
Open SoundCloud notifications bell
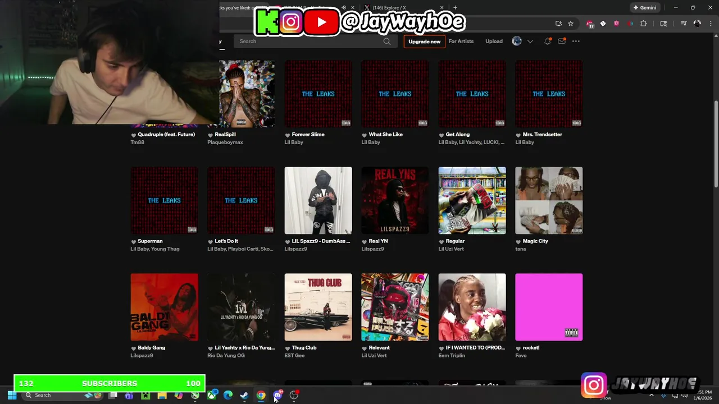(548, 41)
